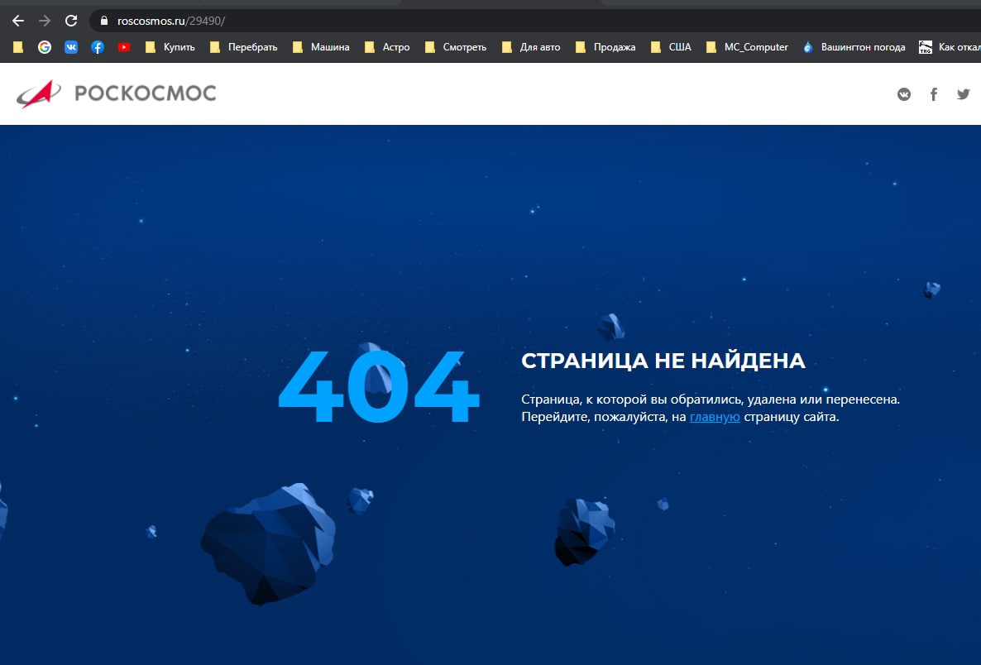Open the Продажа bookmark folder
Image resolution: width=981 pixels, height=665 pixels.
click(x=605, y=47)
